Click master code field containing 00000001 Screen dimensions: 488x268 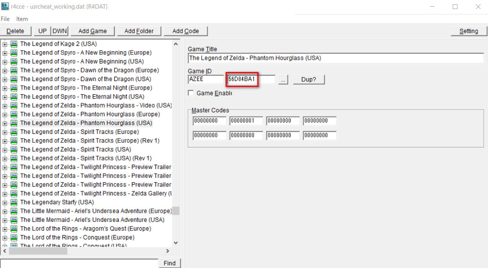tap(246, 121)
